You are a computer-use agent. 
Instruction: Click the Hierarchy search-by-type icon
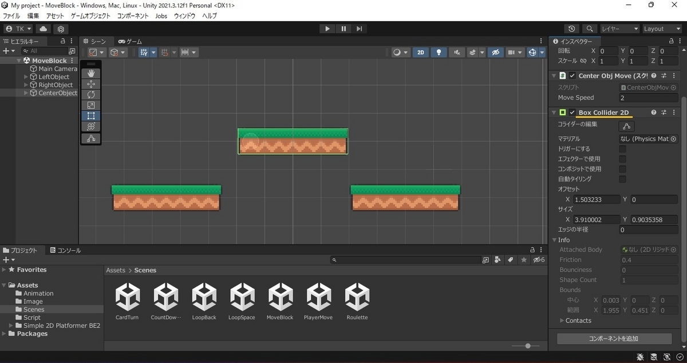coord(72,51)
